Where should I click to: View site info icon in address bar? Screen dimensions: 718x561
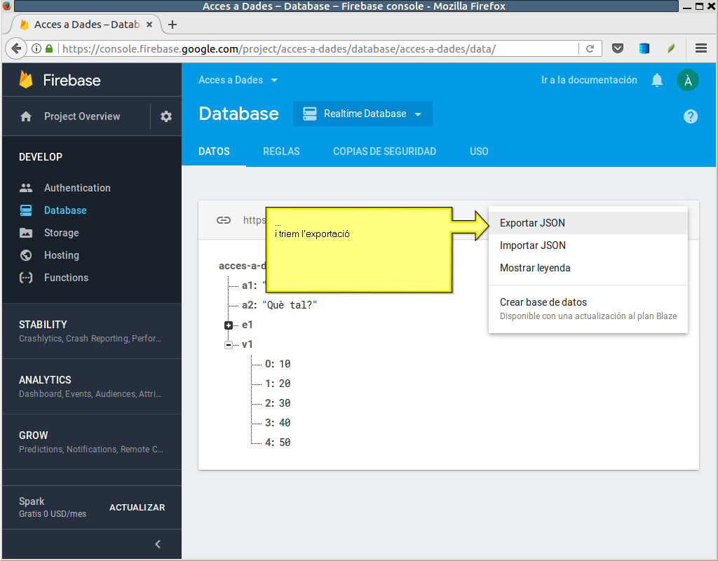coord(36,48)
